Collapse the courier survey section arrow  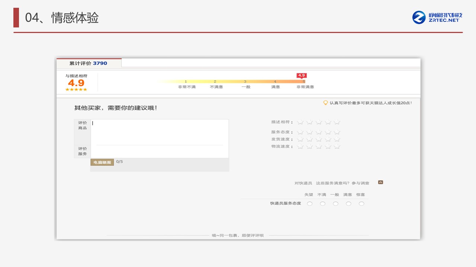380,182
